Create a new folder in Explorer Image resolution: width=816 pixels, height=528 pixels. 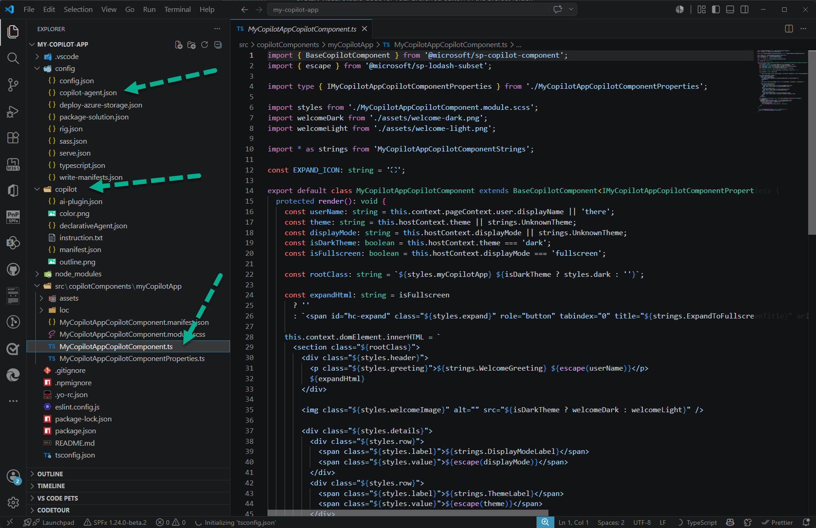click(192, 45)
